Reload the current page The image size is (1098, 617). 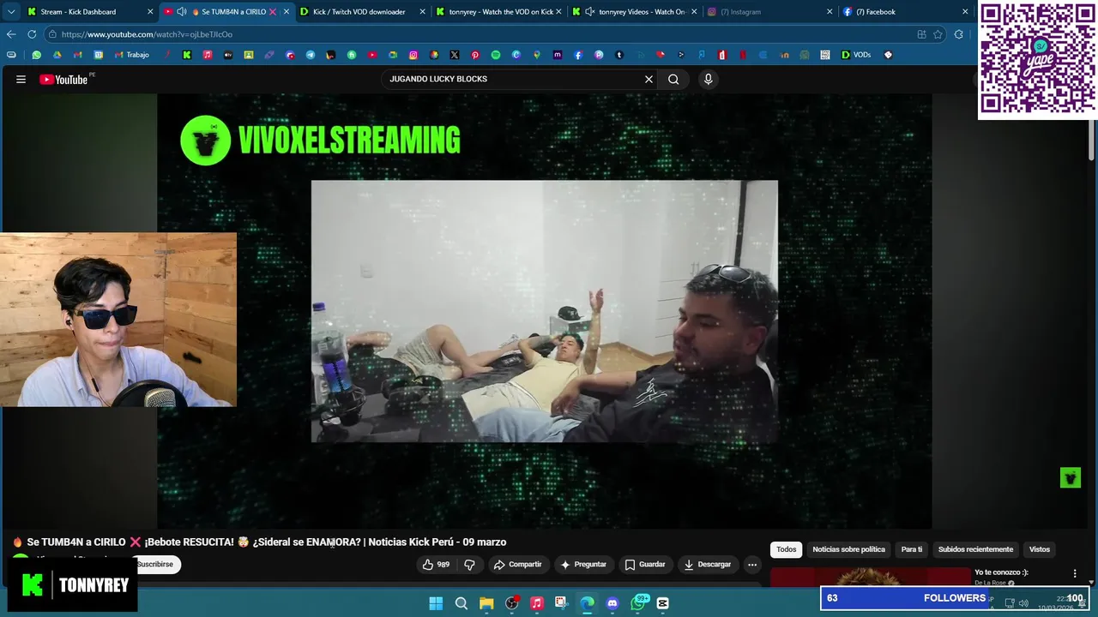coord(32,34)
